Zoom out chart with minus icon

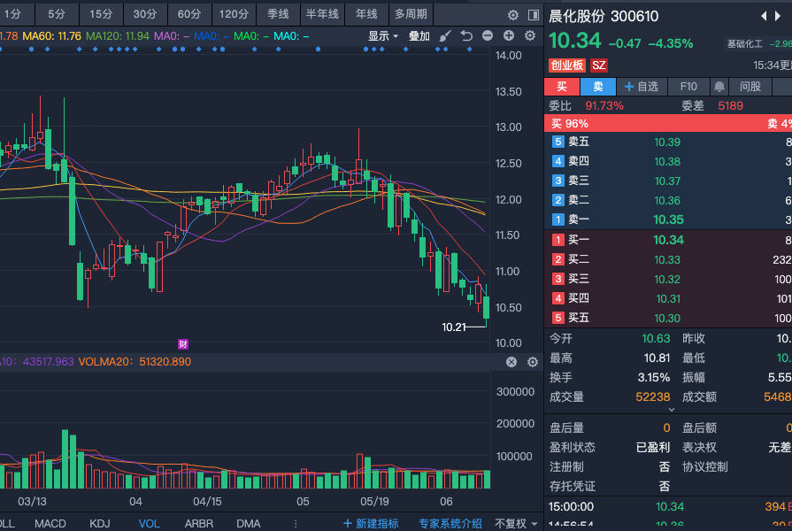(488, 35)
